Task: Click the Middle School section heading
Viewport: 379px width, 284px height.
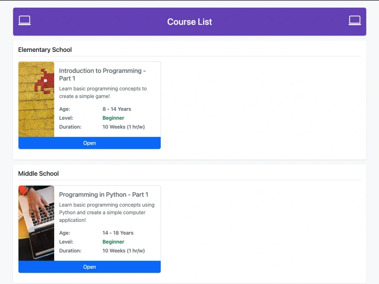Action: tap(38, 174)
